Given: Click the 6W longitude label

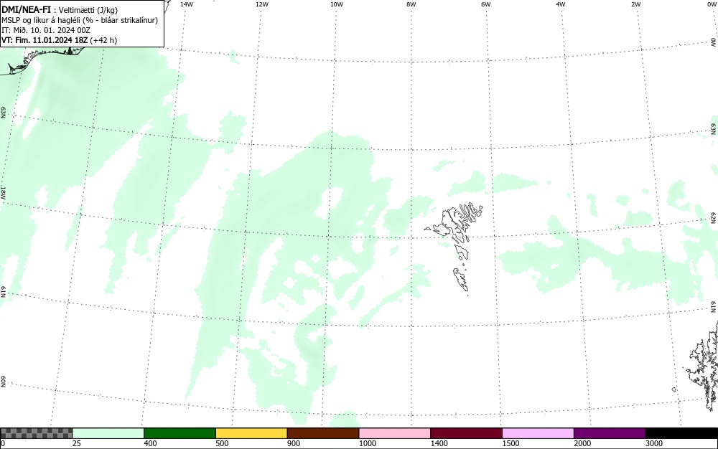Looking at the screenshot, I should (486, 4).
